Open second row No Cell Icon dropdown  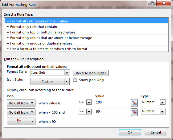[21, 112]
